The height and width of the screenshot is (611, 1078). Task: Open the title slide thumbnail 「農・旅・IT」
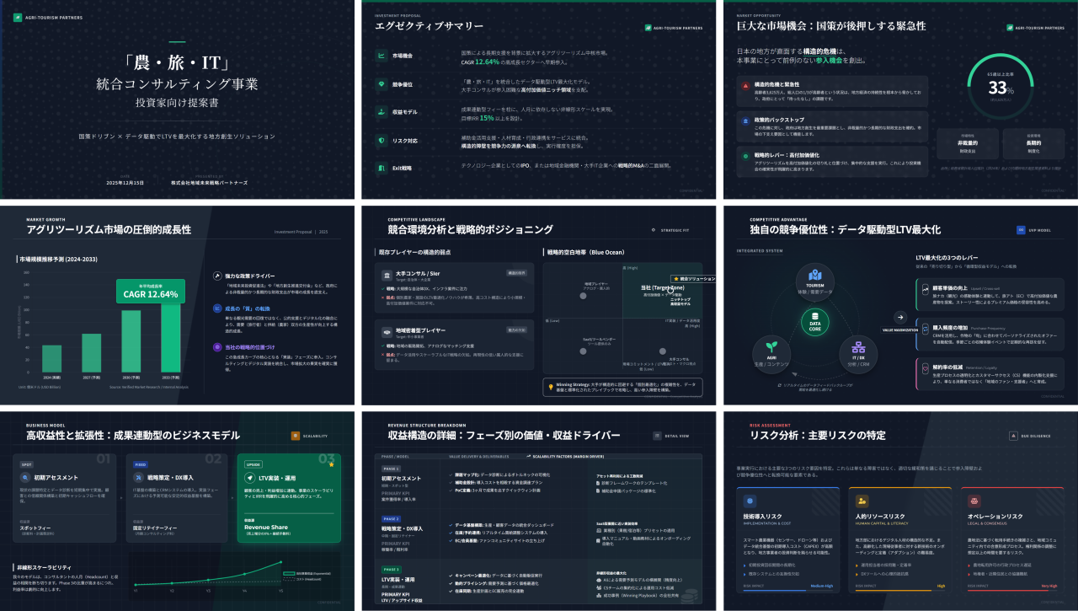(177, 99)
